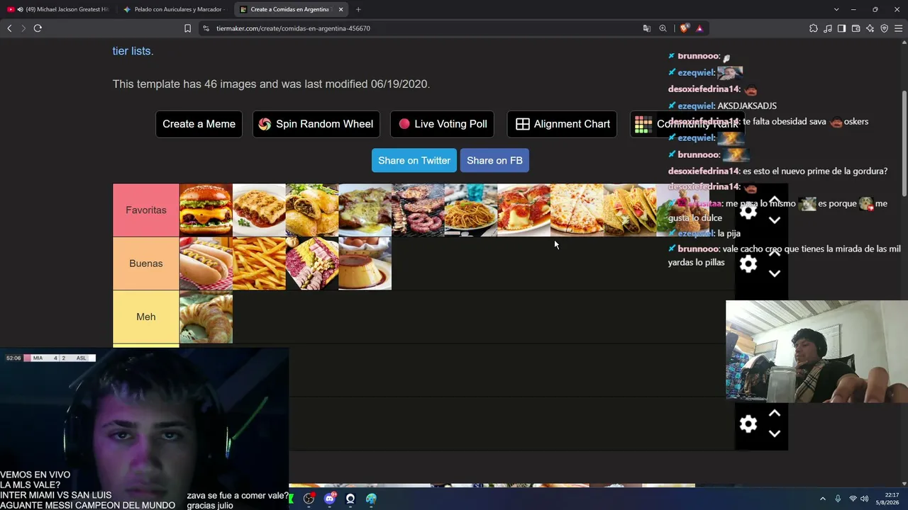Start a Live Voting Poll
Viewport: 908px width, 510px height.
pos(443,124)
